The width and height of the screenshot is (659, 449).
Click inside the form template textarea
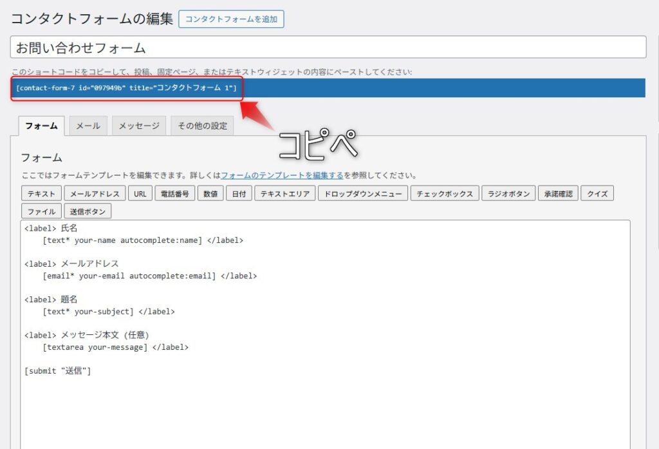(x=325, y=406)
